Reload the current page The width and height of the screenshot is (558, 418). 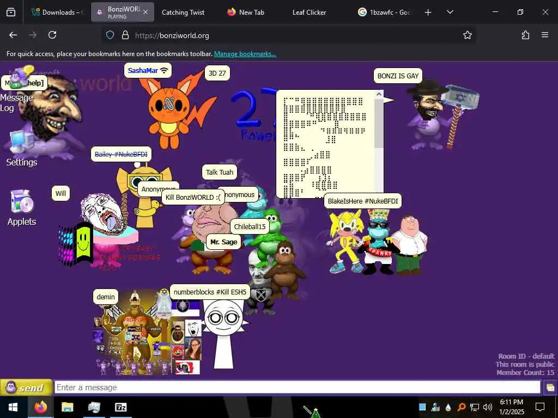52,35
